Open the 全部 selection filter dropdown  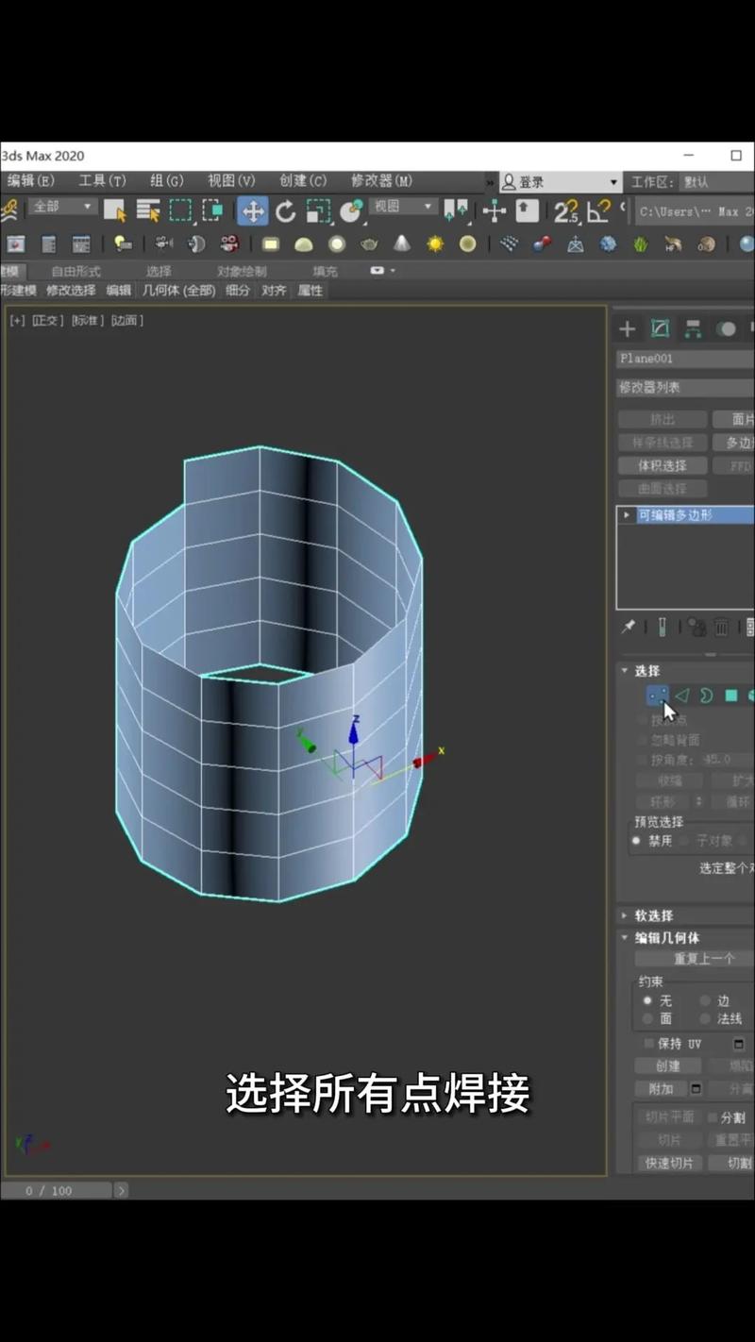[x=61, y=206]
